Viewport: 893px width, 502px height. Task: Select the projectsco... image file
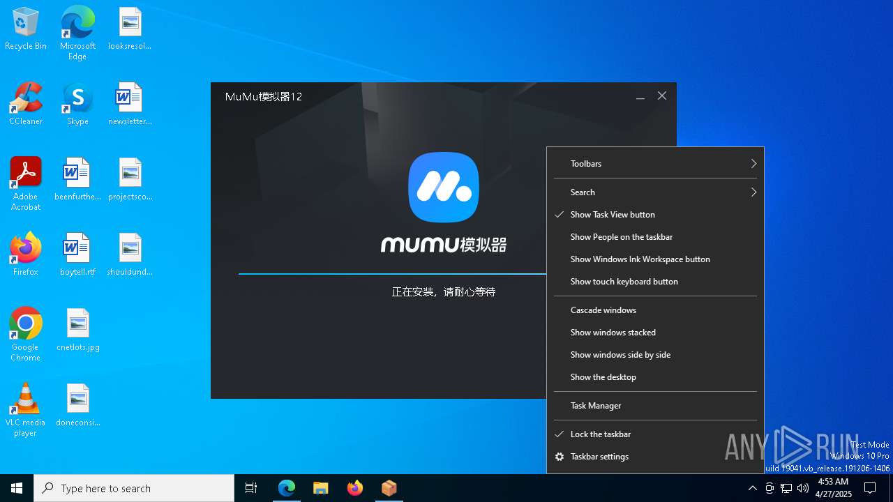click(x=130, y=179)
